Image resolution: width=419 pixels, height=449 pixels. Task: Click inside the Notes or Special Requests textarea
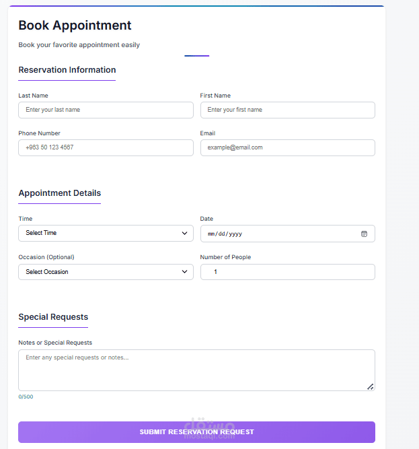pyautogui.click(x=196, y=370)
